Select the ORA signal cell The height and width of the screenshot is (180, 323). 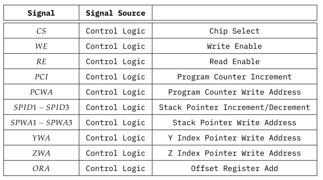coord(41,169)
